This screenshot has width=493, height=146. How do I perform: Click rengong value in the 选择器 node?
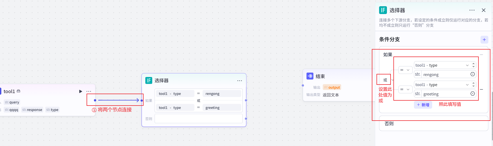pyautogui.click(x=222, y=94)
